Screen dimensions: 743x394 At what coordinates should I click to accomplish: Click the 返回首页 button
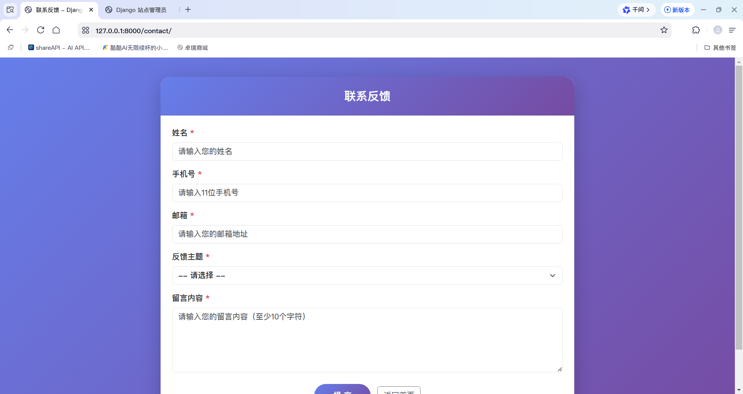(399, 390)
